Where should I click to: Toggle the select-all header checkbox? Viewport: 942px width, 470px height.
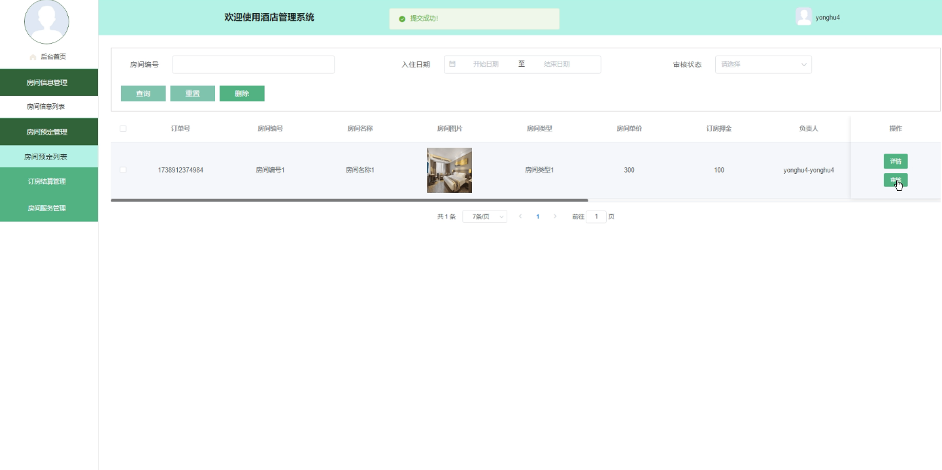coord(123,129)
